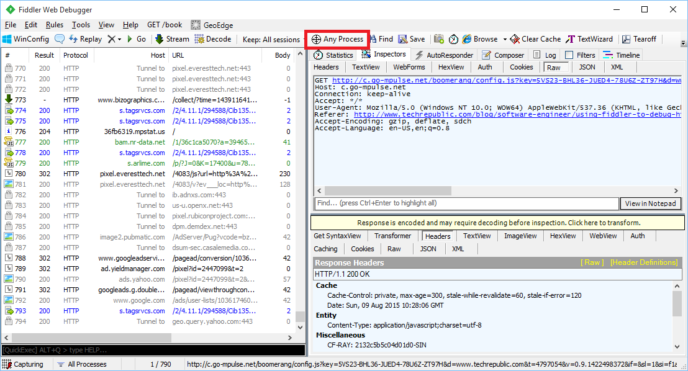Open the Keep: All sessions dropdown
Image resolution: width=688 pixels, height=371 pixels.
point(271,39)
